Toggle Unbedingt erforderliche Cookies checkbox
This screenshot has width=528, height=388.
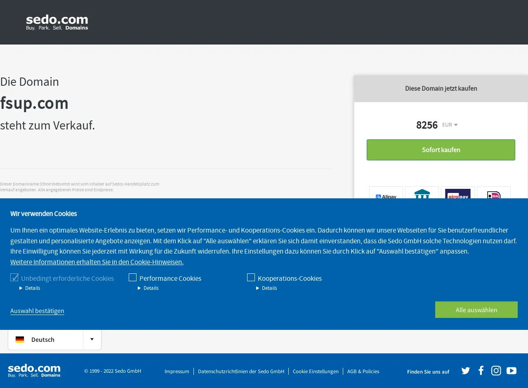click(x=14, y=277)
